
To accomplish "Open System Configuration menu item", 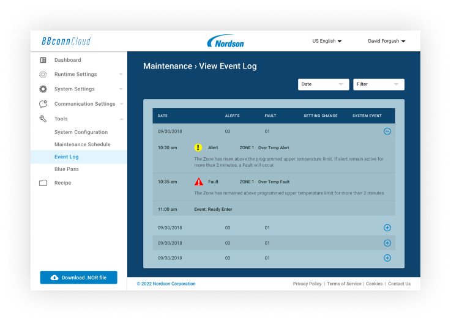I will tap(81, 132).
